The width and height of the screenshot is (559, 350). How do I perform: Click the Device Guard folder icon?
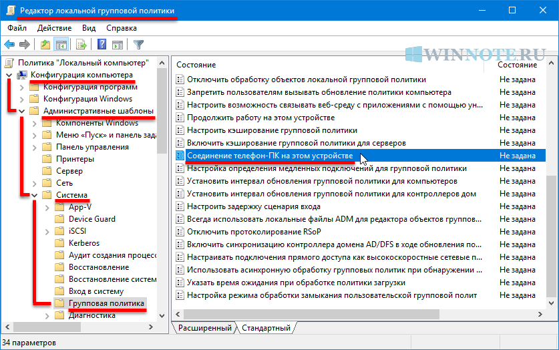pyautogui.click(x=60, y=219)
